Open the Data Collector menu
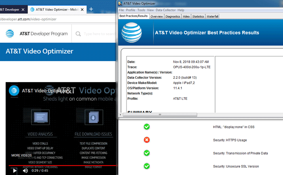The width and height of the screenshot is (283, 175). pyautogui.click(x=166, y=10)
